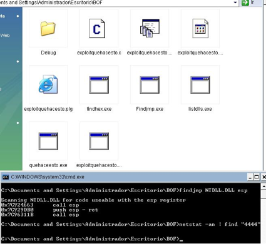Viewport: 266px width, 251px height.
Task: Click the netstat -an find "4444" command line
Action: tap(131, 224)
